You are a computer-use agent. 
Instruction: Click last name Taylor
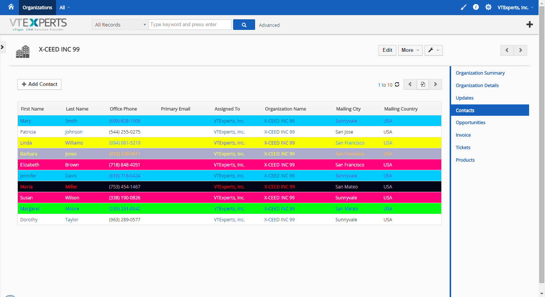point(72,220)
